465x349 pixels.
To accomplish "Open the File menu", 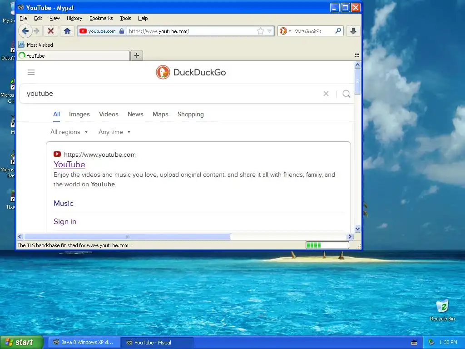I will (x=23, y=18).
